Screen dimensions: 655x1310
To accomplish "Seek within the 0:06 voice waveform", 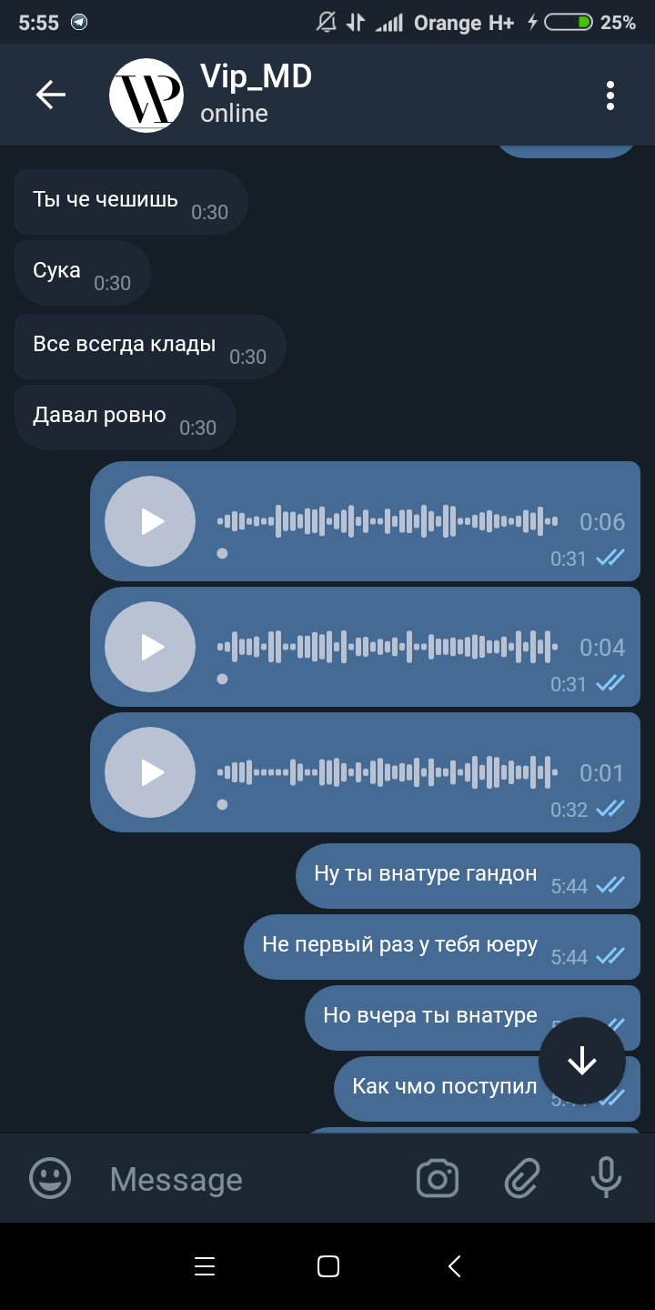I will point(388,521).
